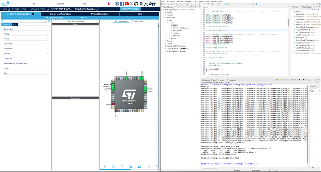Image resolution: width=321 pixels, height=172 pixels.
Task: Expand Middleware and Software Packs category
Action: point(26,63)
